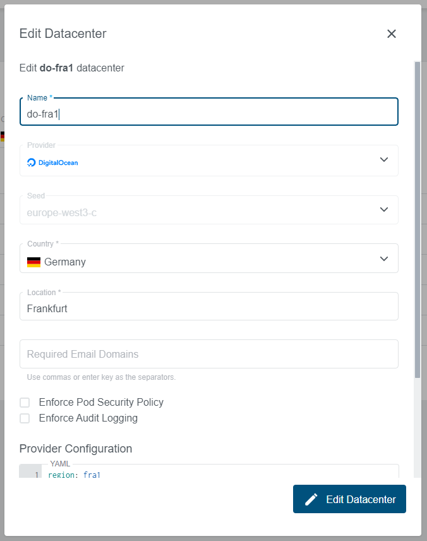Click the dialog's vertical scrollbar
Viewport: 427px width, 541px height.
(417, 221)
